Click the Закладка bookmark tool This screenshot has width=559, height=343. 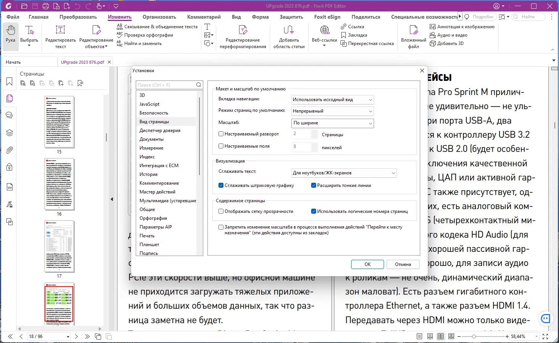(354, 35)
